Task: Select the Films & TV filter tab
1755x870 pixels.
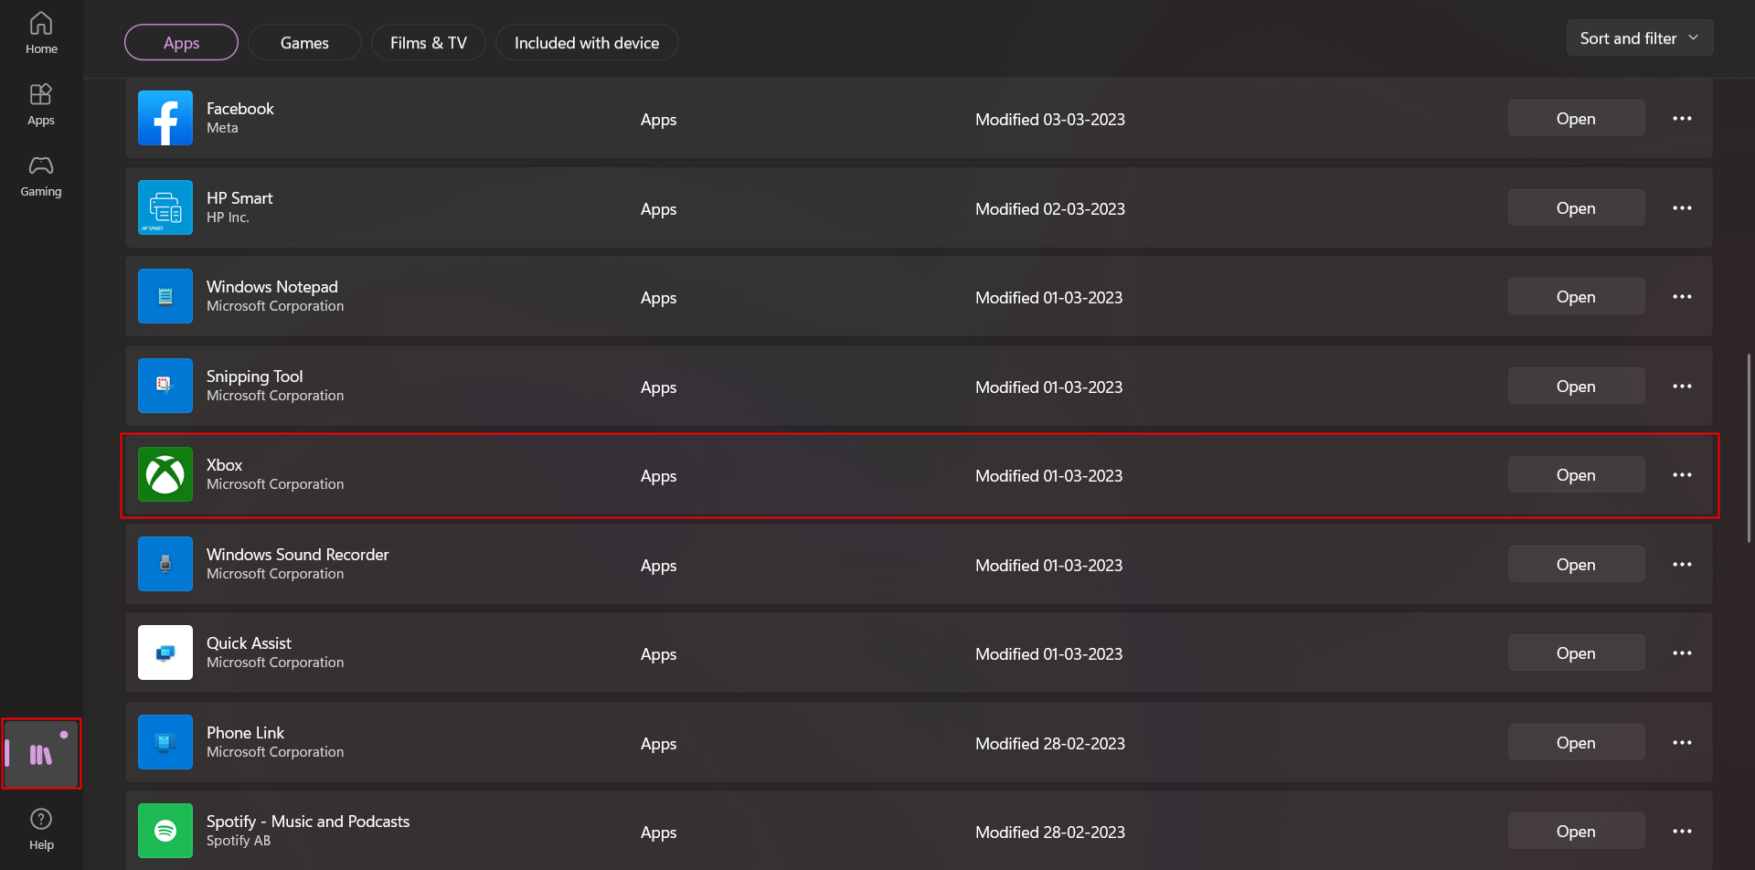Action: [429, 43]
